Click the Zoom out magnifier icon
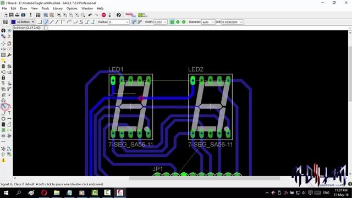The image size is (352, 198). pos(71,15)
